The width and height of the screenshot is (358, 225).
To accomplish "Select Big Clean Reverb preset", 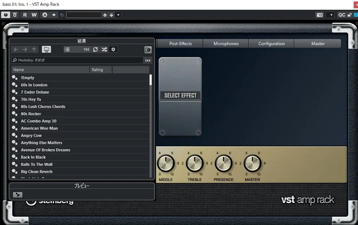I will 80,172.
